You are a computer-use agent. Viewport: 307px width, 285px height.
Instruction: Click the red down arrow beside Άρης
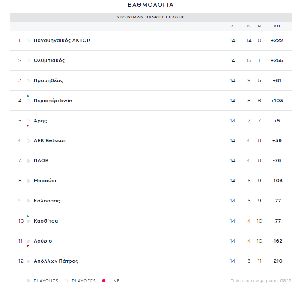pos(28,125)
